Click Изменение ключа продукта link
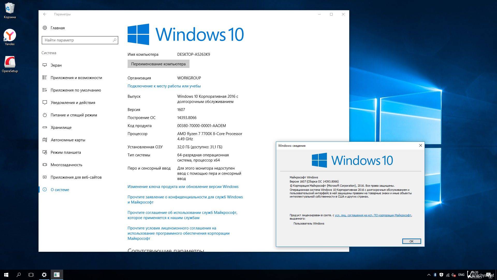The width and height of the screenshot is (497, 280). [183, 187]
